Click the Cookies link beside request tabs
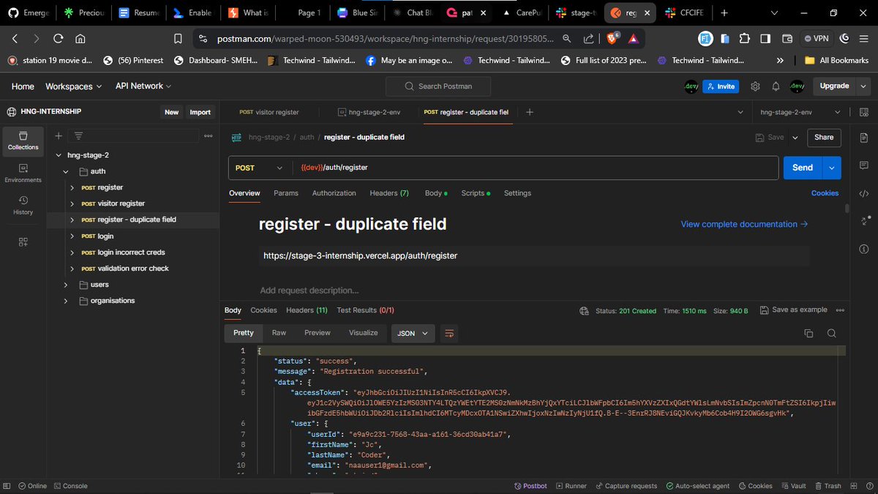Screen dimensions: 878x494 825,193
